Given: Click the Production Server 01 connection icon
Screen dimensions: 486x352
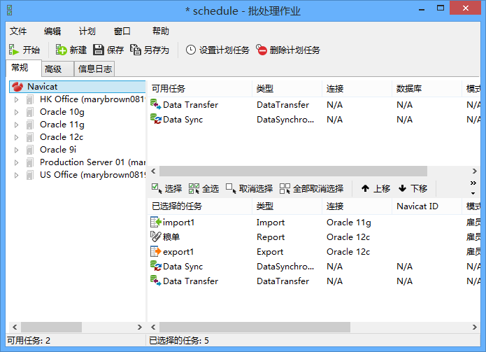Looking at the screenshot, I should pyautogui.click(x=30, y=162).
